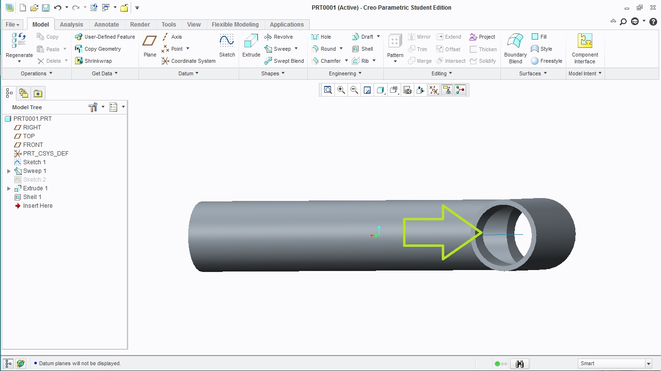Open the Smart selection filter dropdown
This screenshot has height=371, width=661.
tap(649, 363)
